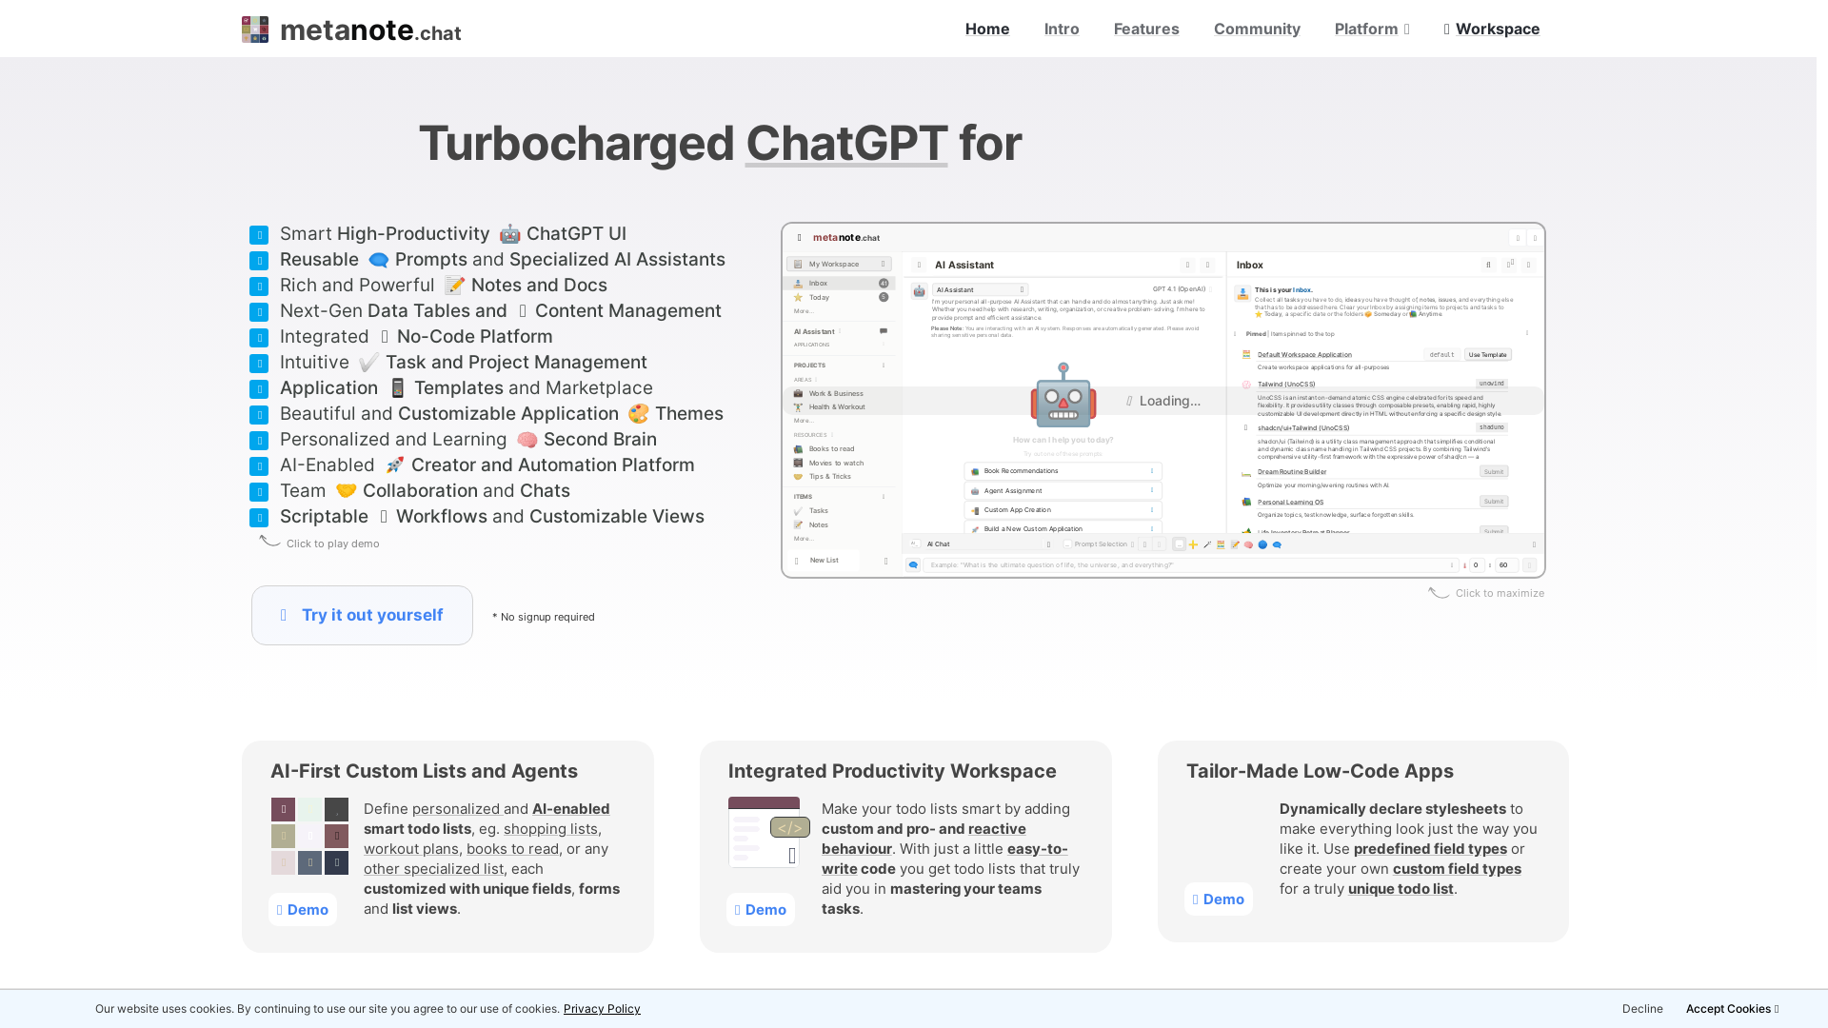Click the unique todo list link
Viewport: 1828px width, 1028px height.
point(1401,889)
